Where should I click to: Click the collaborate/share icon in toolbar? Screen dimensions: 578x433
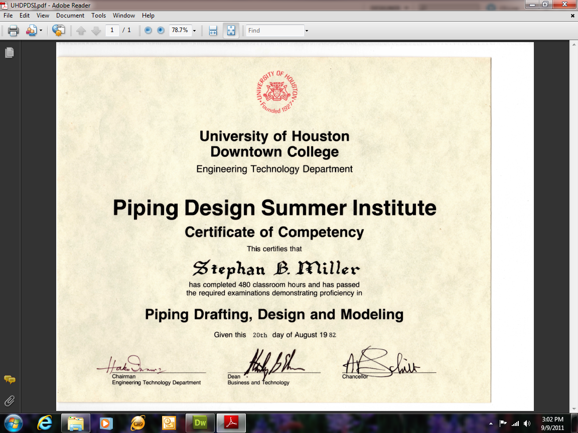[31, 31]
